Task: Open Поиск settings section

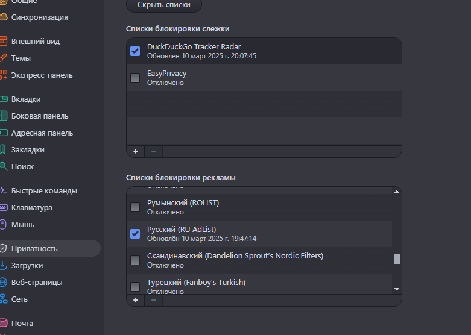Action: [x=22, y=167]
